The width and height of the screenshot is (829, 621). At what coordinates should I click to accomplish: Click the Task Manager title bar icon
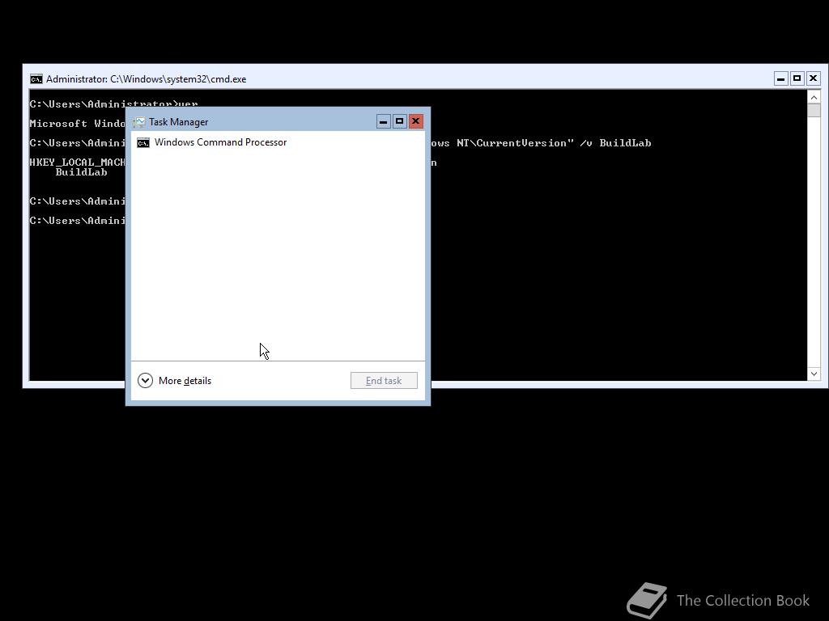(x=139, y=122)
